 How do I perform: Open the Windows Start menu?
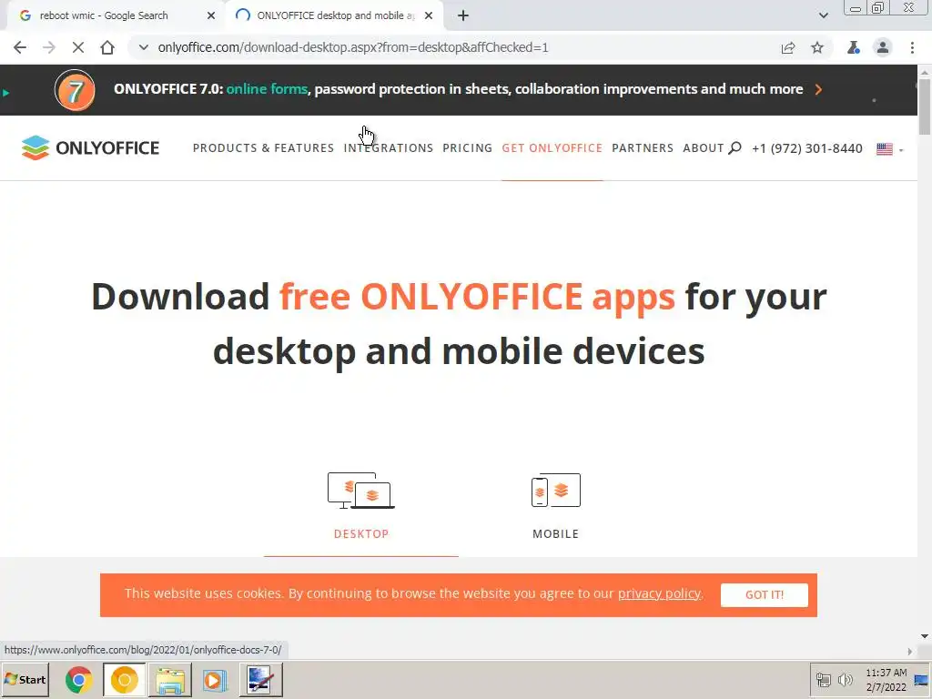coord(25,679)
